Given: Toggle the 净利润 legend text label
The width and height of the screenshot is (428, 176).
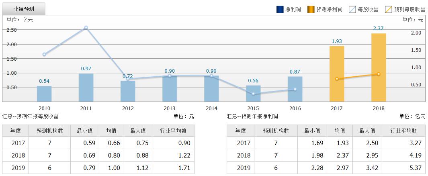Looking at the screenshot, I should point(293,9).
